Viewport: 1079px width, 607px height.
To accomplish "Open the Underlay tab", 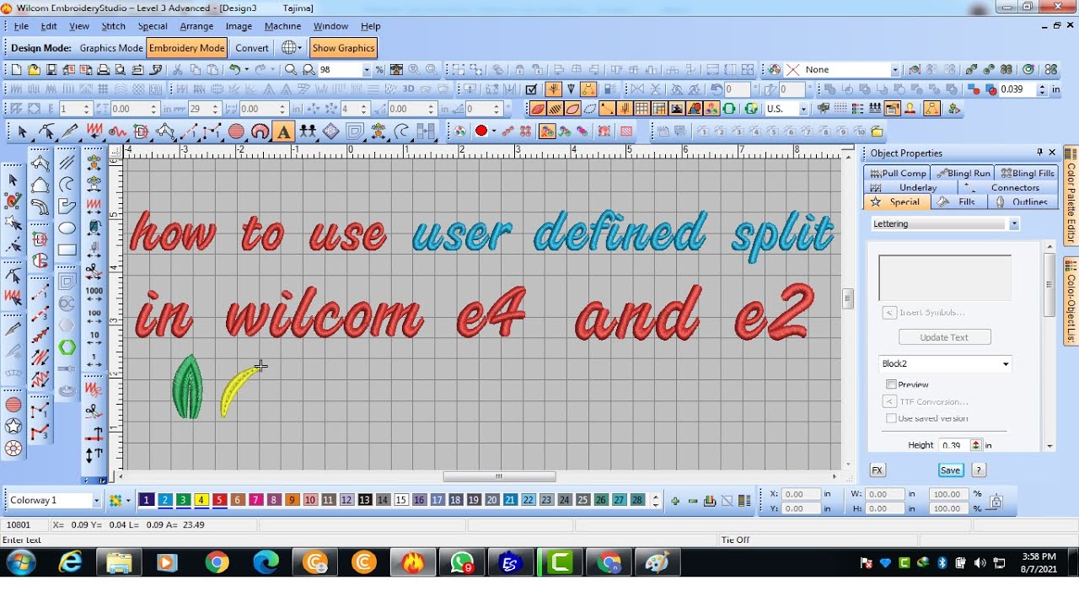I will (x=910, y=188).
